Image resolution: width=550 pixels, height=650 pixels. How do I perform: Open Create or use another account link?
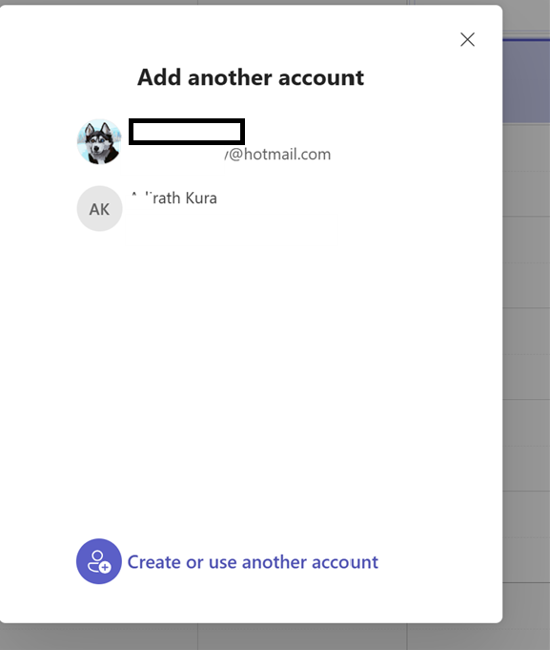coord(253,562)
